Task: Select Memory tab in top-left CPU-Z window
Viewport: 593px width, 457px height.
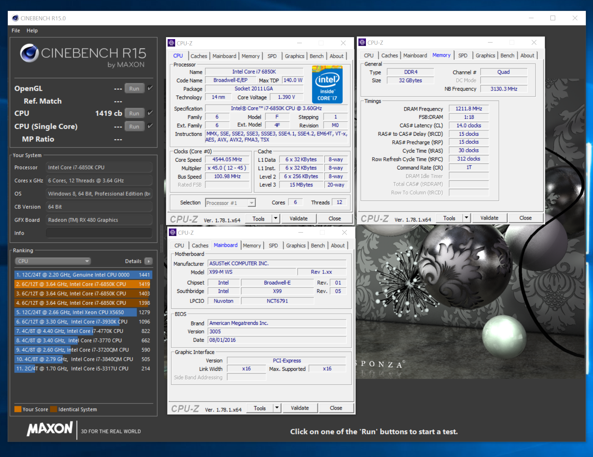Action: [x=251, y=56]
